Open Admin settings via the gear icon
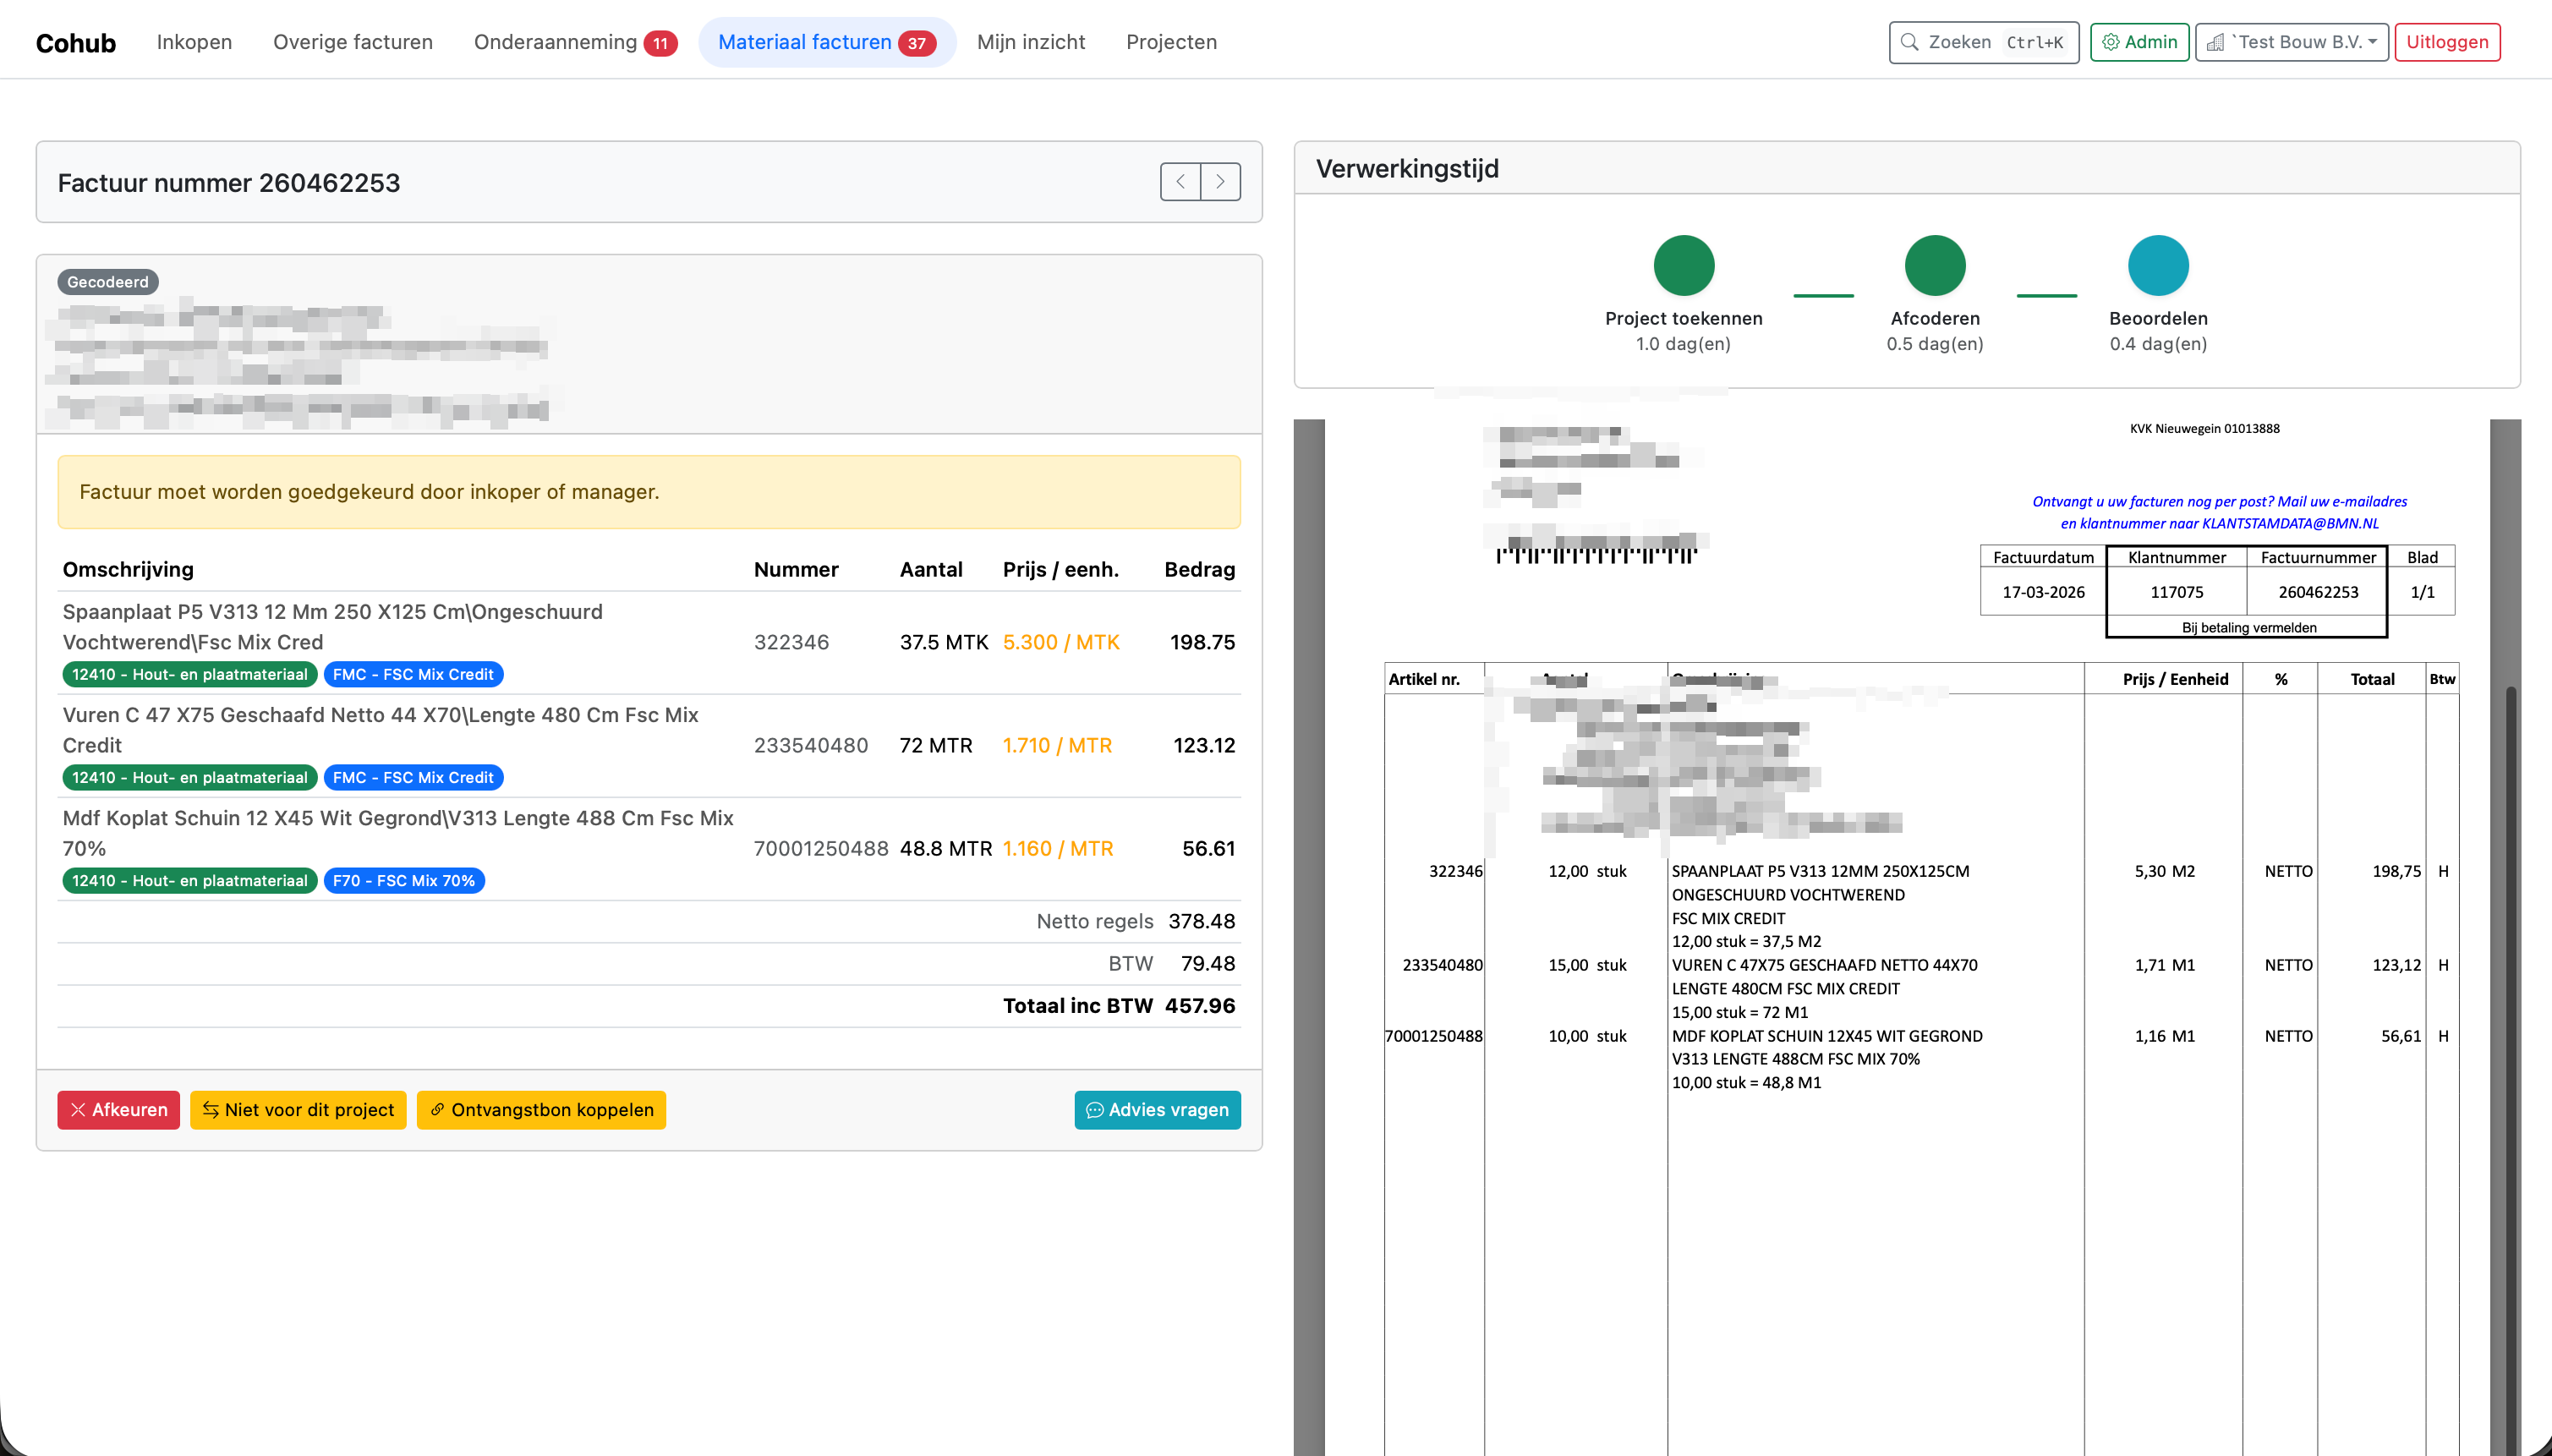Screen dimensions: 2552x1456 pyautogui.click(x=2112, y=42)
